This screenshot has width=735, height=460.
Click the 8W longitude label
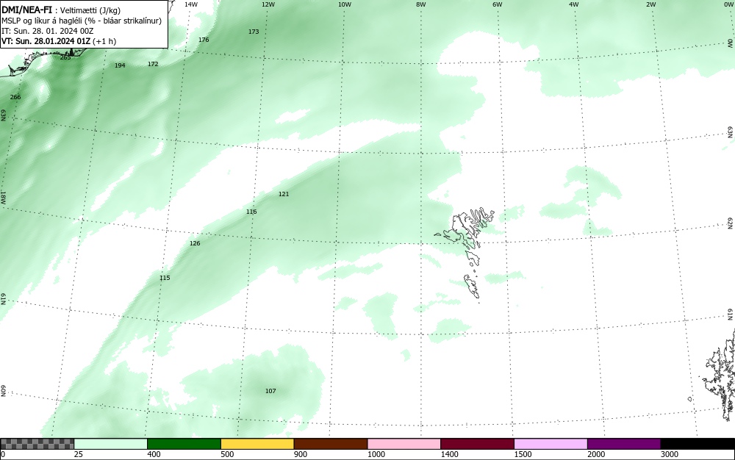click(x=421, y=4)
